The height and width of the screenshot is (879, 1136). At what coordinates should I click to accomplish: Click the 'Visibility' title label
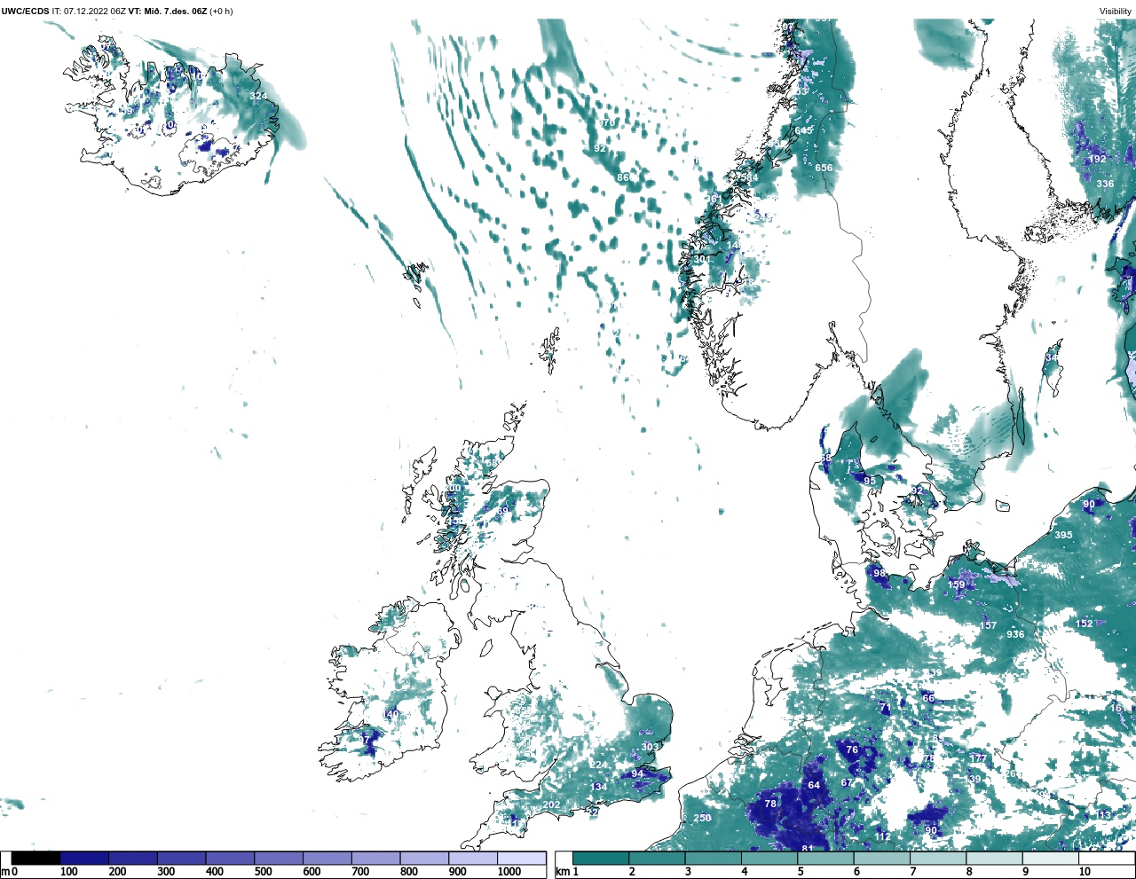tap(1116, 12)
